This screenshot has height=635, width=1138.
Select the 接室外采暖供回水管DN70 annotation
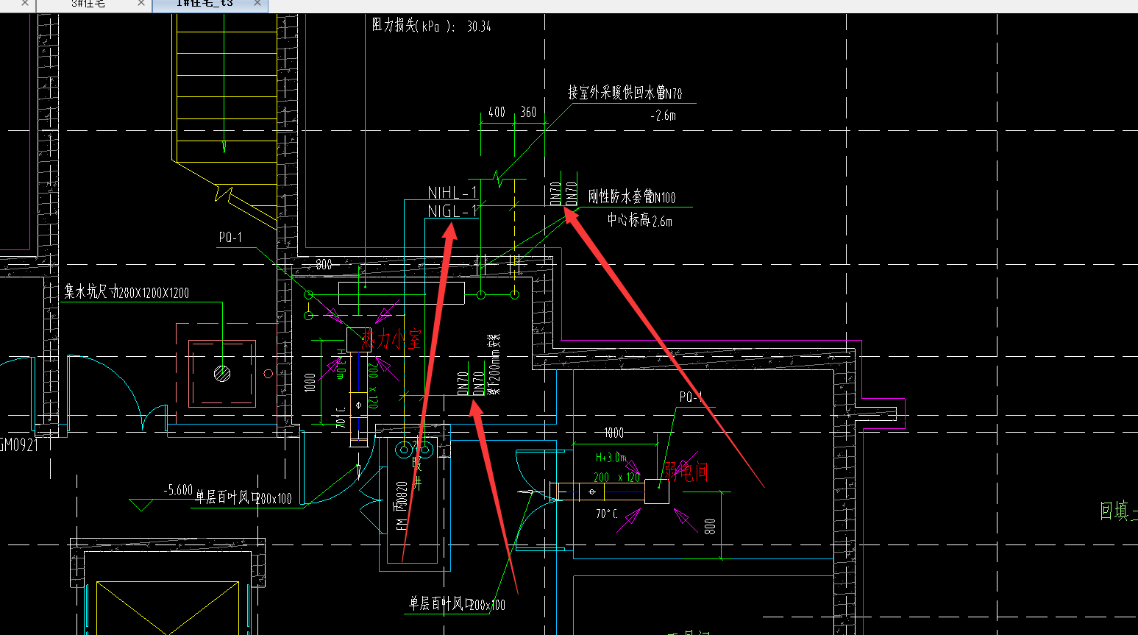[625, 93]
